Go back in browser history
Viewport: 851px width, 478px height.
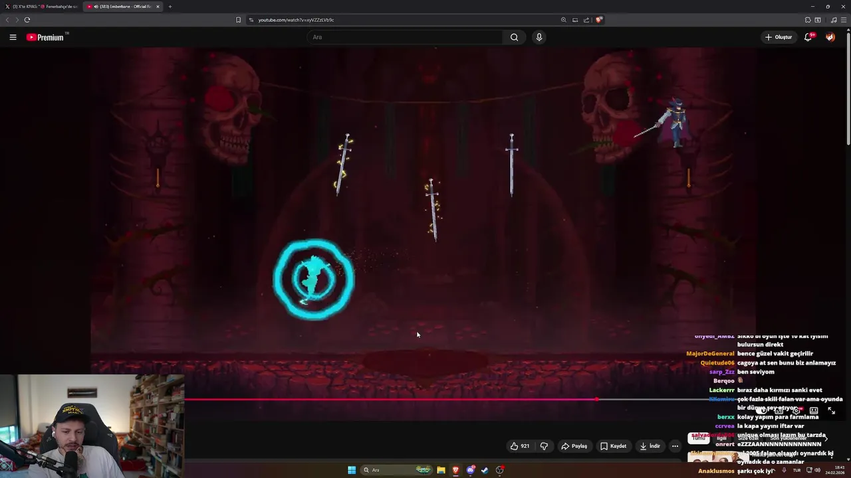(x=7, y=20)
